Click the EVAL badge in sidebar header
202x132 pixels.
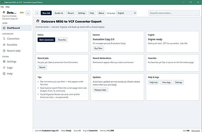(x=22, y=13)
